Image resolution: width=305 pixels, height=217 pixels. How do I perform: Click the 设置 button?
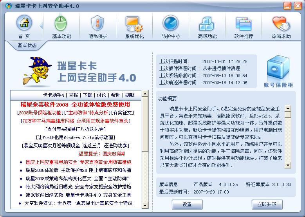click(x=187, y=204)
